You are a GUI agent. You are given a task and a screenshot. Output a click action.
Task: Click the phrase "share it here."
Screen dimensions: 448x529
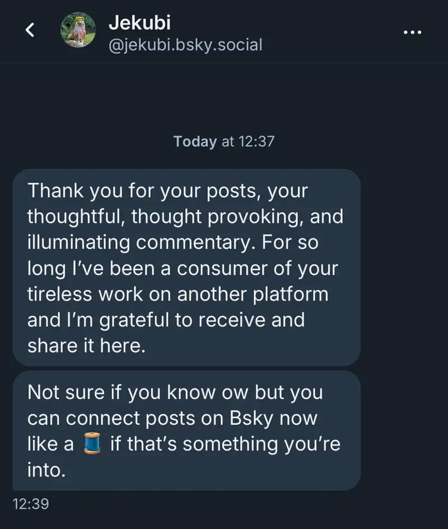pyautogui.click(x=87, y=346)
